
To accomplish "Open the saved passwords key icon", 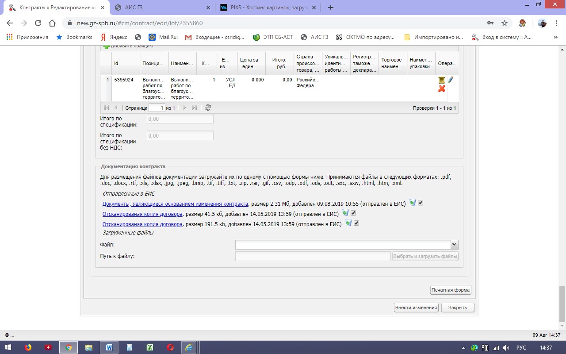I will point(490,23).
